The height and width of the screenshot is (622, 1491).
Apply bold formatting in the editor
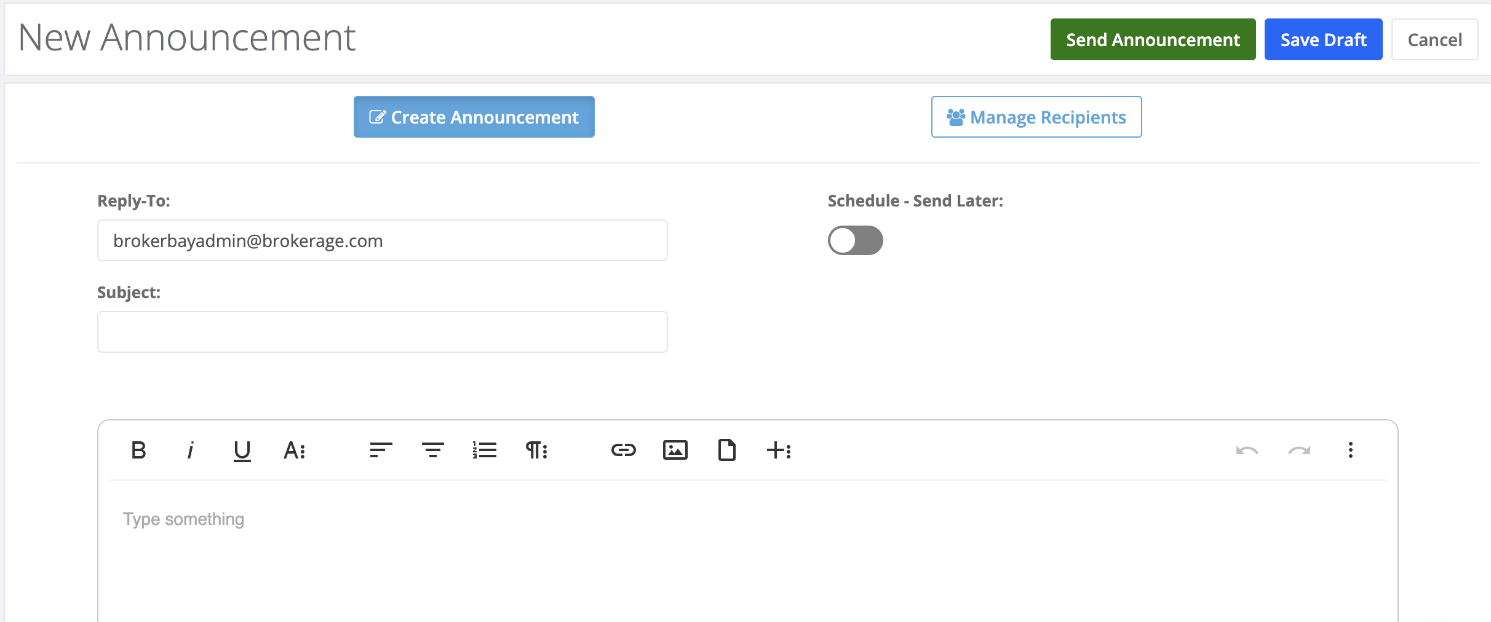(138, 451)
